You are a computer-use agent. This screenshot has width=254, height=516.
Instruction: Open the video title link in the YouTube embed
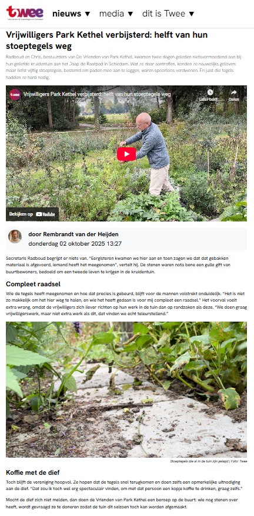[x=97, y=94]
